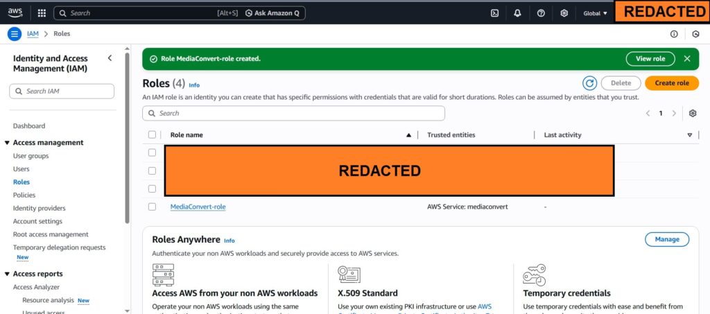Open roles table preferences gear

[x=692, y=113]
